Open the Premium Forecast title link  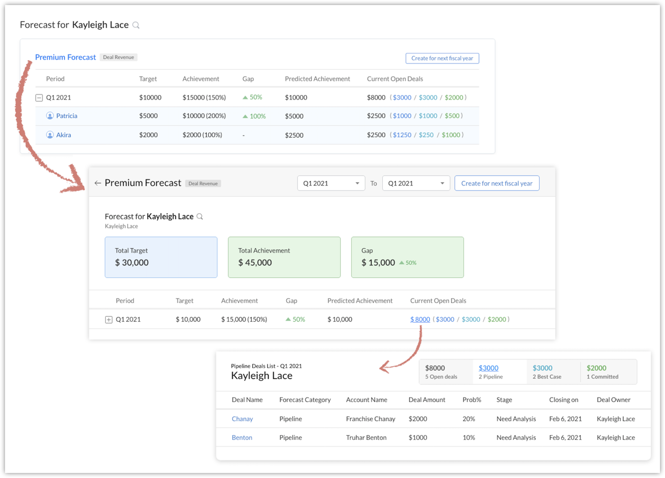66,57
